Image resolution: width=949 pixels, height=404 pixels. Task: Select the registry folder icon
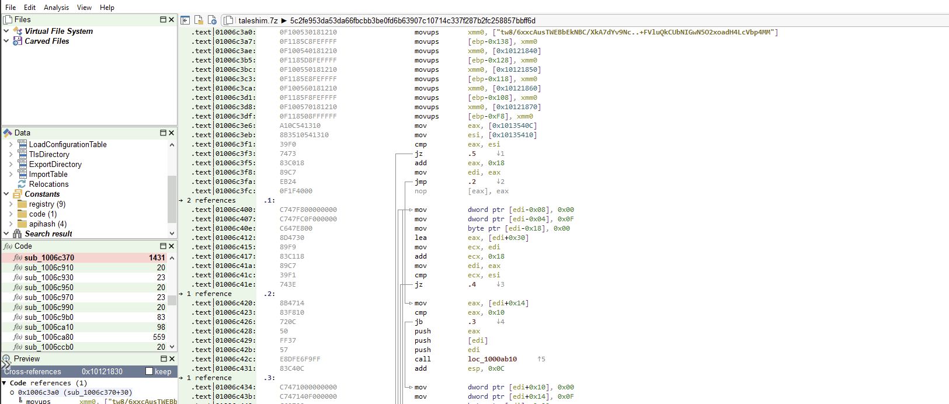tap(22, 204)
